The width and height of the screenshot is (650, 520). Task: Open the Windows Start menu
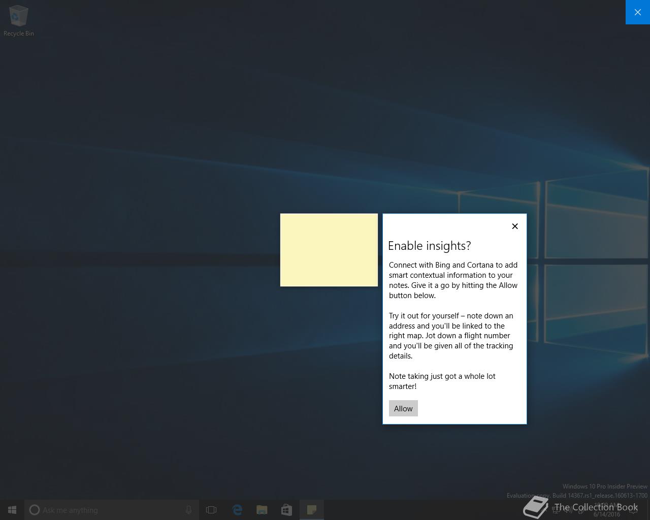tap(12, 510)
